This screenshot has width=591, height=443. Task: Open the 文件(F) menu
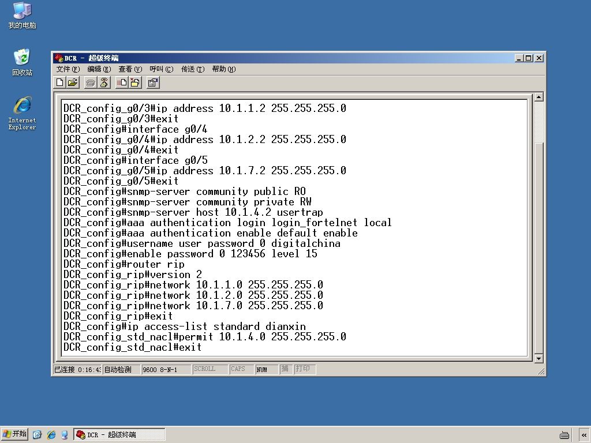[68, 69]
